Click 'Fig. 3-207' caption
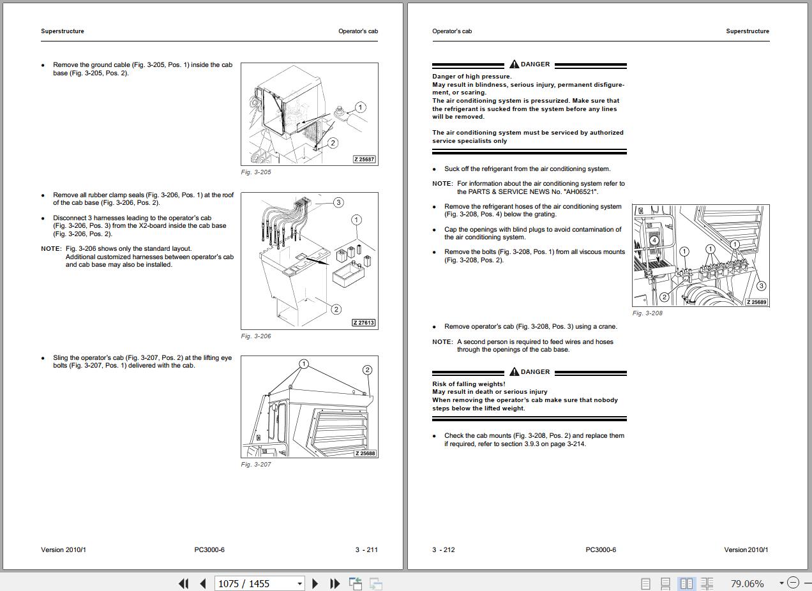 [256, 465]
